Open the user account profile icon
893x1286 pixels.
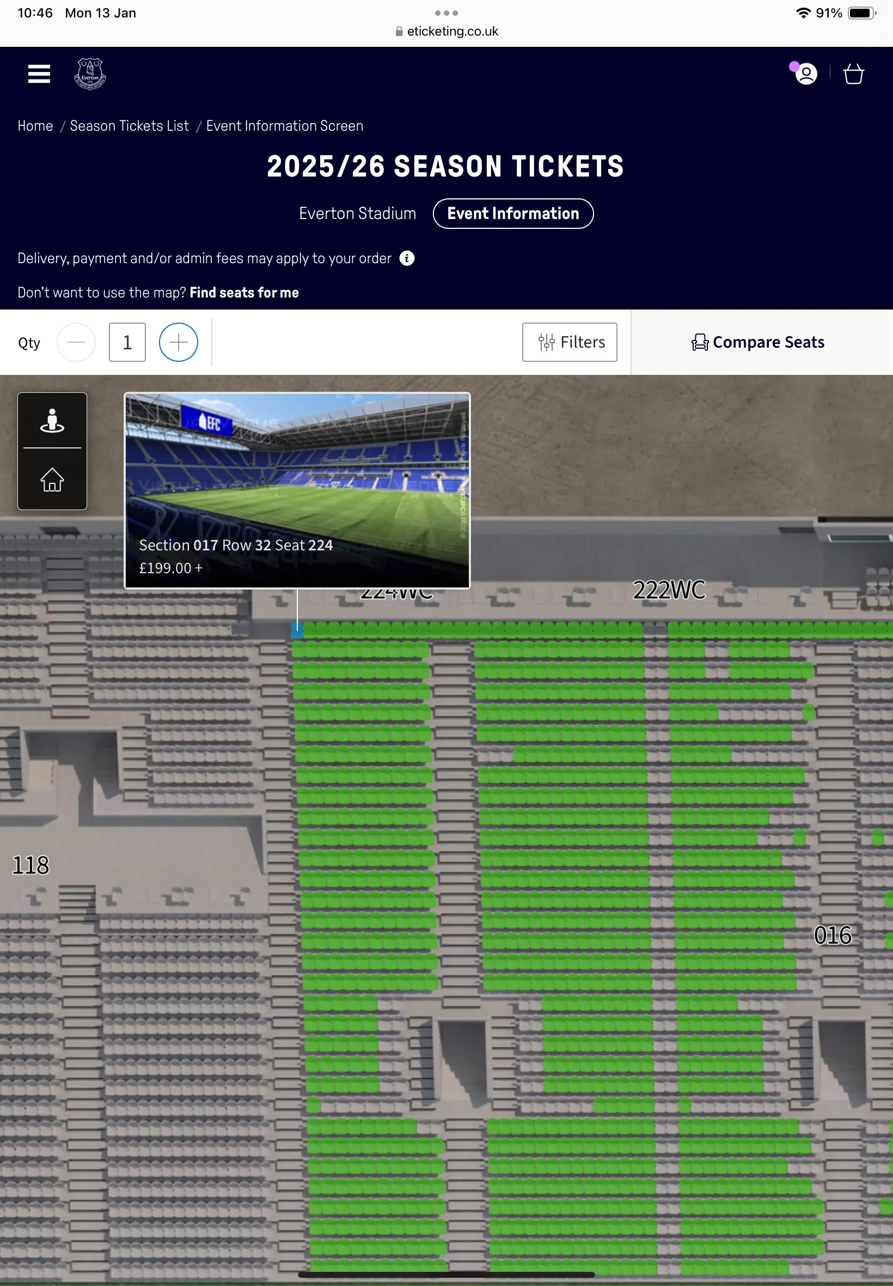pos(806,74)
